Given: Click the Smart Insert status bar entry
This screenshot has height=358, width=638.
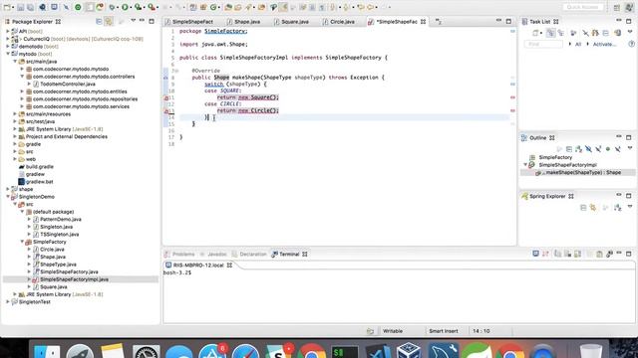Looking at the screenshot, I should click(443, 331).
